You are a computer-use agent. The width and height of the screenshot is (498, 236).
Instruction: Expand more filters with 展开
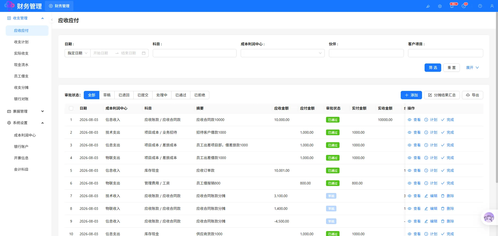pos(472,68)
